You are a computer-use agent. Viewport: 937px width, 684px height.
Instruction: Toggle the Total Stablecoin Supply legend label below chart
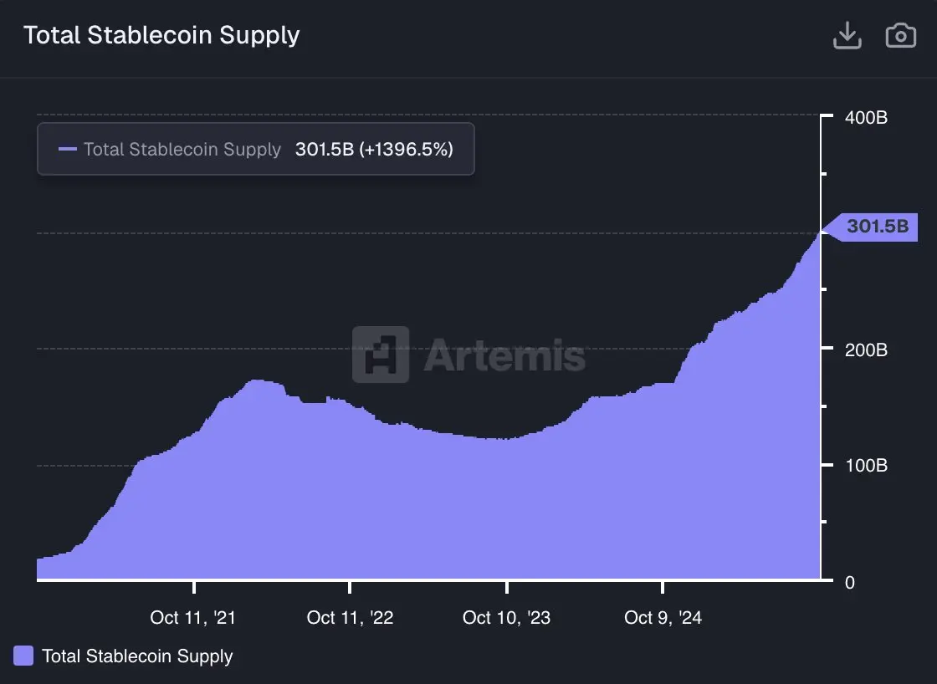(137, 656)
